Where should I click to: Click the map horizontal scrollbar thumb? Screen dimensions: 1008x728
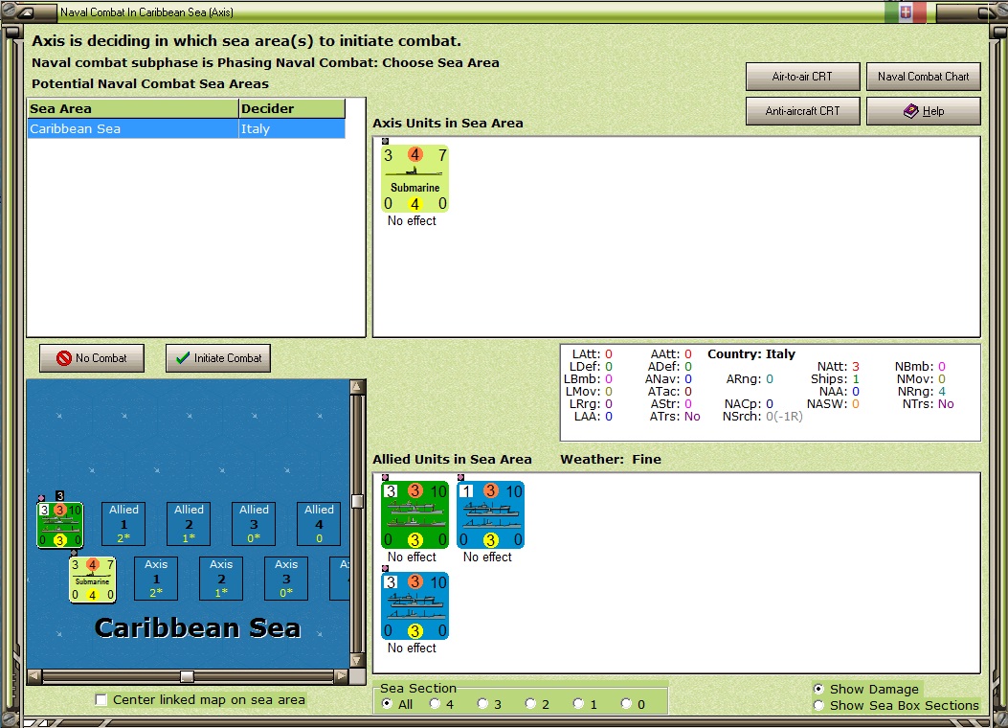click(187, 676)
